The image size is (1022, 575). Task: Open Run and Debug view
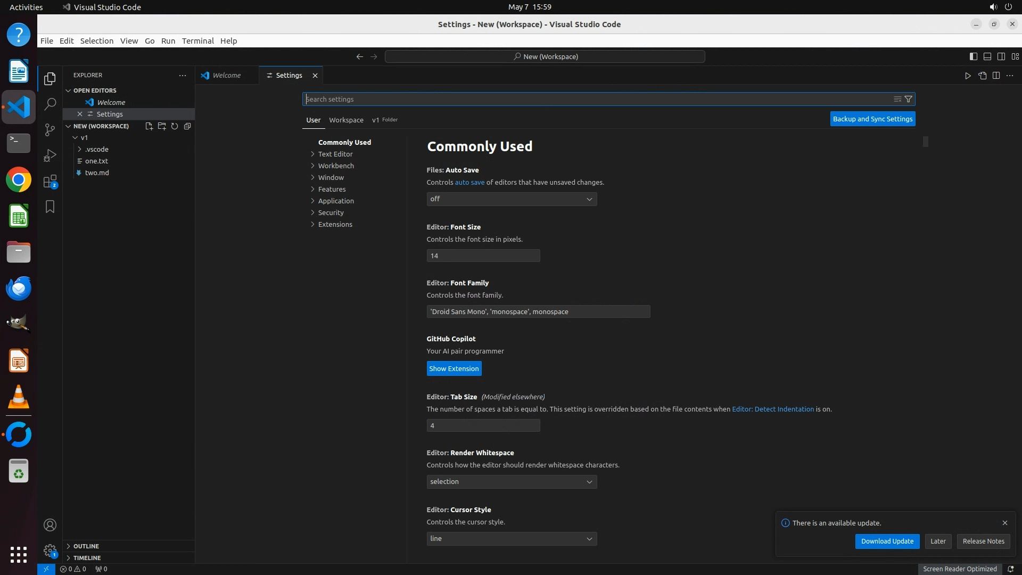click(50, 155)
